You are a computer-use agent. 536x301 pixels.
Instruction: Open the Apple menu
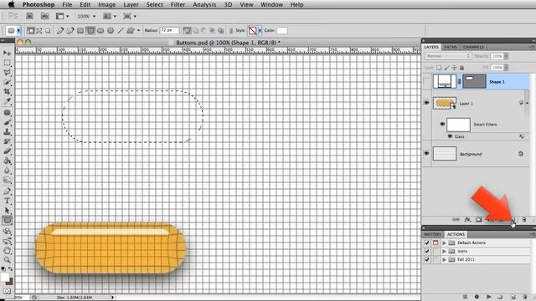(x=11, y=4)
